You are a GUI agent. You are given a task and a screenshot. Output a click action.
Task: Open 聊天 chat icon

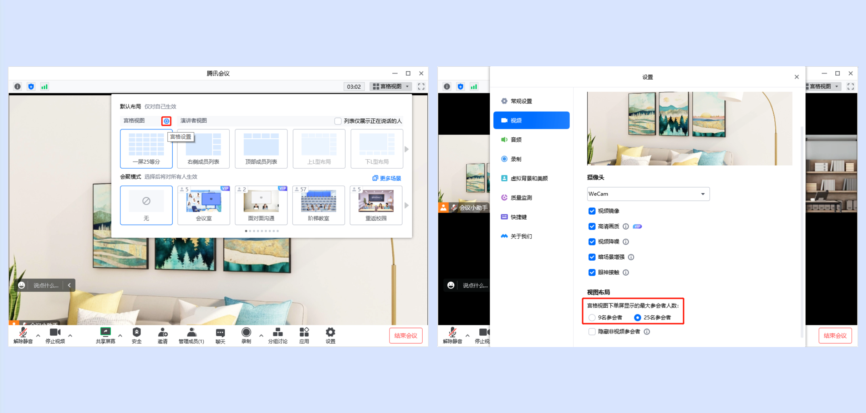pyautogui.click(x=220, y=333)
